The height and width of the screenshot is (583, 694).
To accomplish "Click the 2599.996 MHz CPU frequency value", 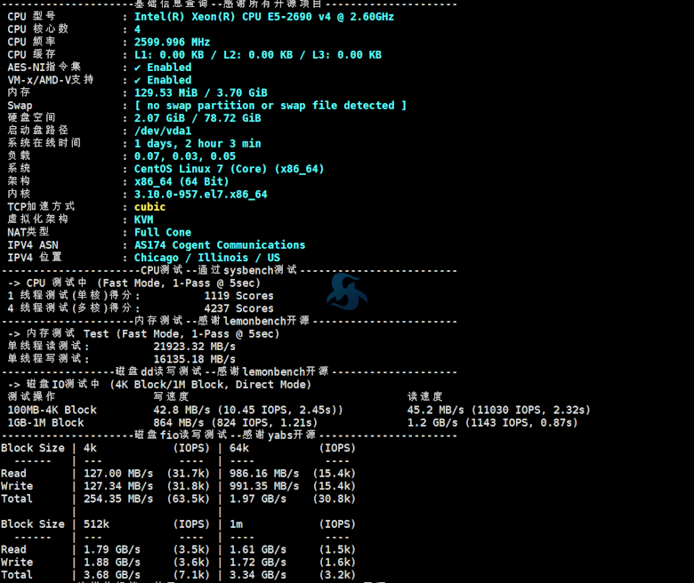I will 172,42.
